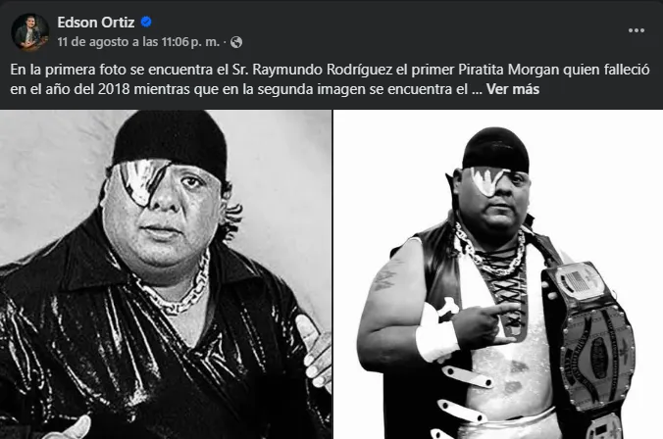Screen dimensions: 663x439
Task: Open the post timestamp 11 de agosto
Action: [x=93, y=42]
